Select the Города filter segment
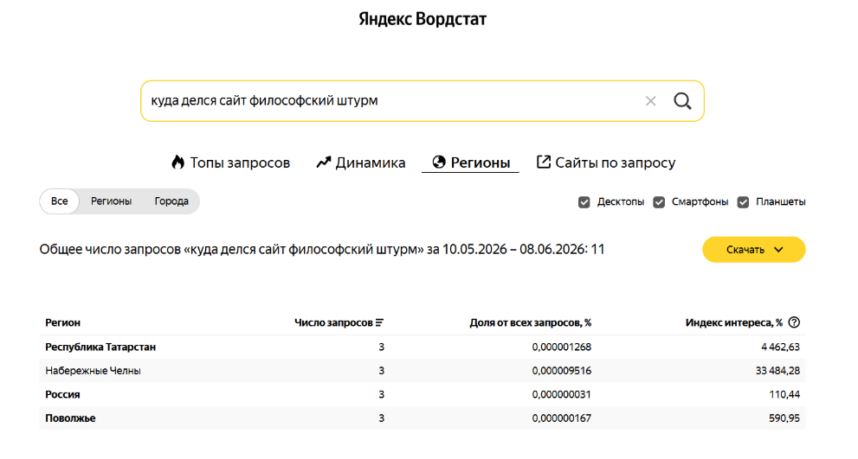Image resolution: width=858 pixels, height=459 pixels. (171, 201)
